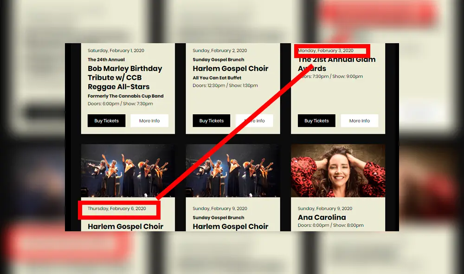This screenshot has width=464, height=274.
Task: Open More Info for Bob Marley Tribute
Action: (149, 121)
